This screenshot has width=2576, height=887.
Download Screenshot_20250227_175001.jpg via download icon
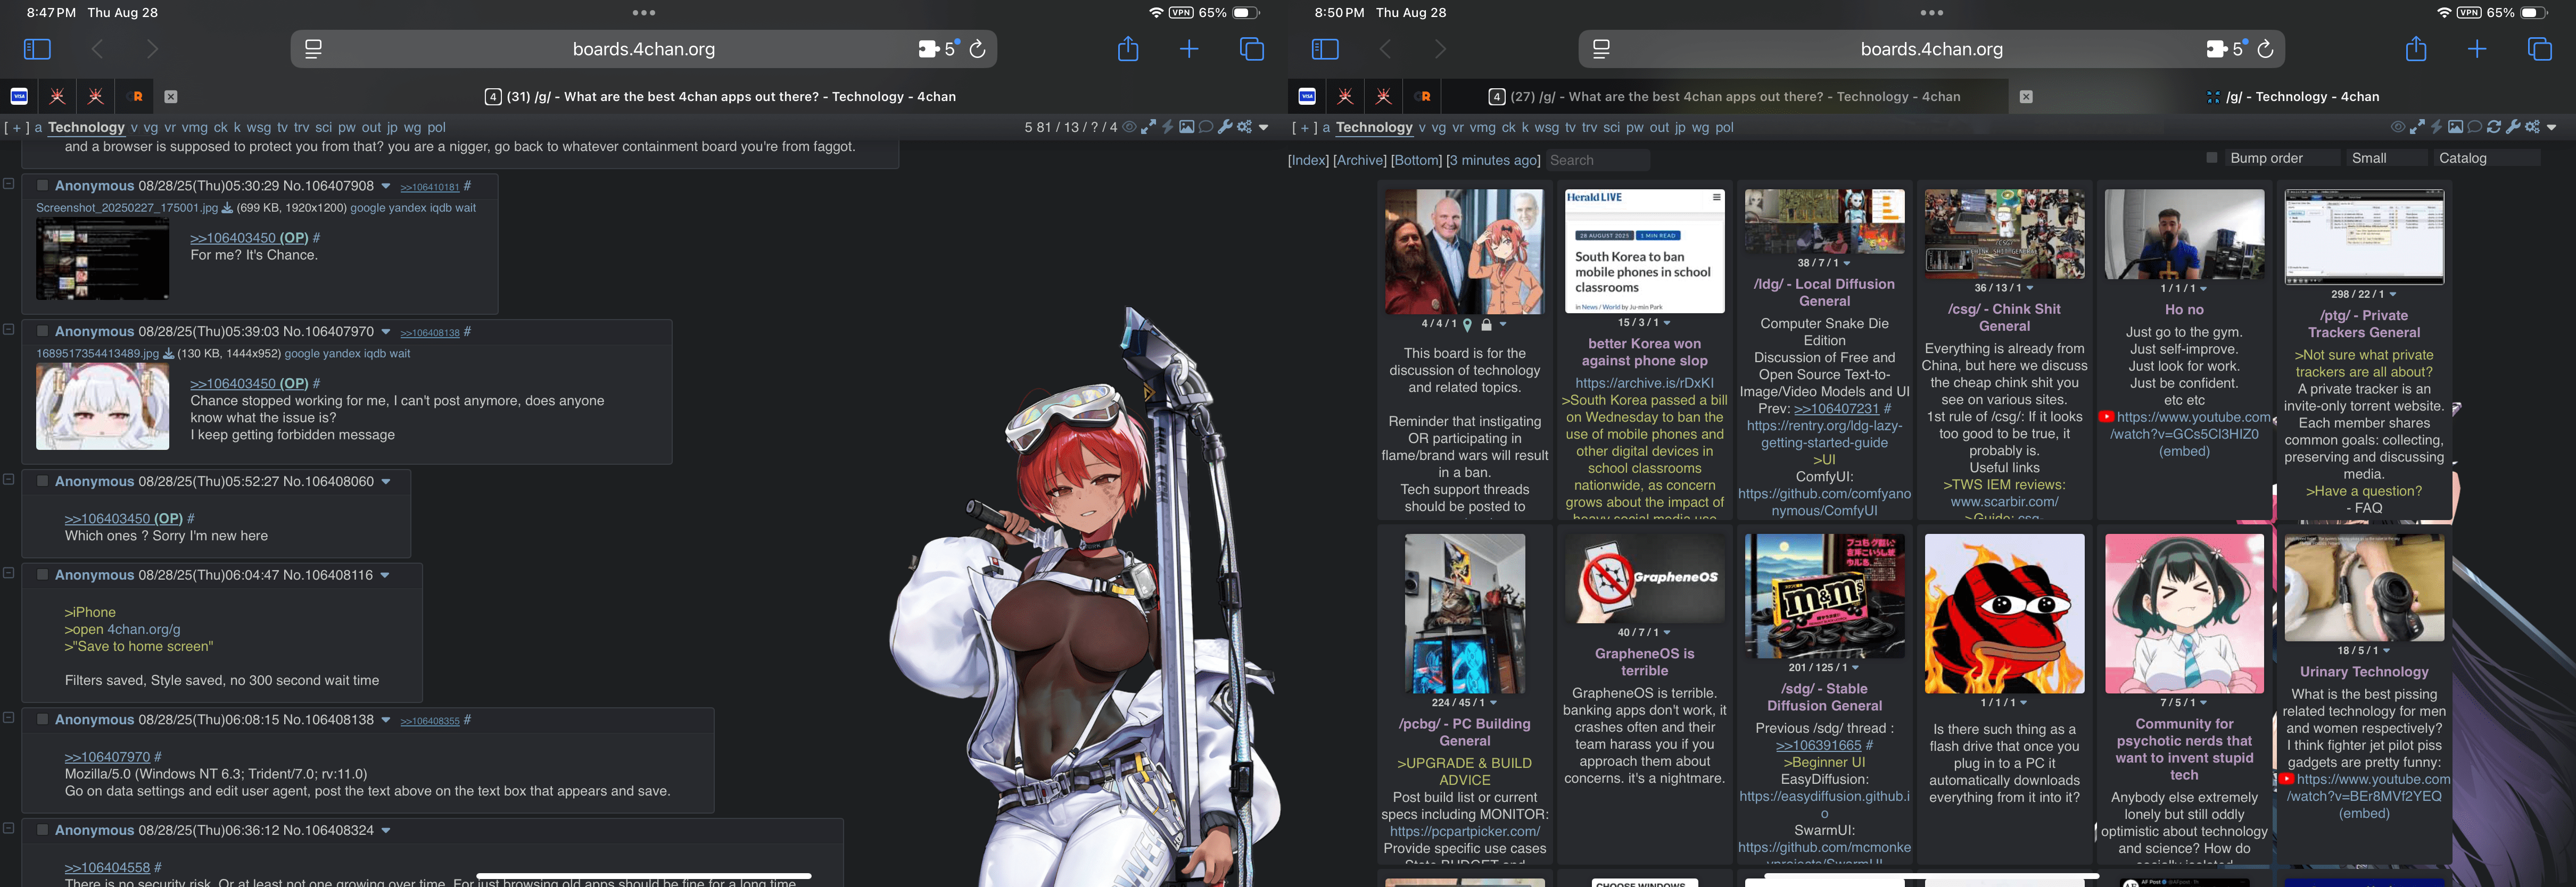(x=227, y=208)
